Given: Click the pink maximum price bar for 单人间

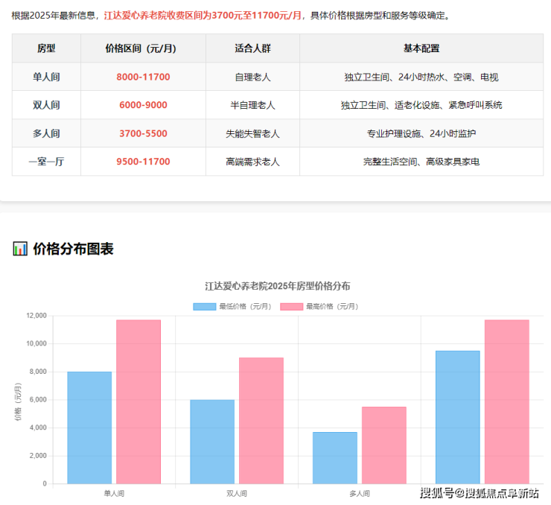Looking at the screenshot, I should coord(138,401).
